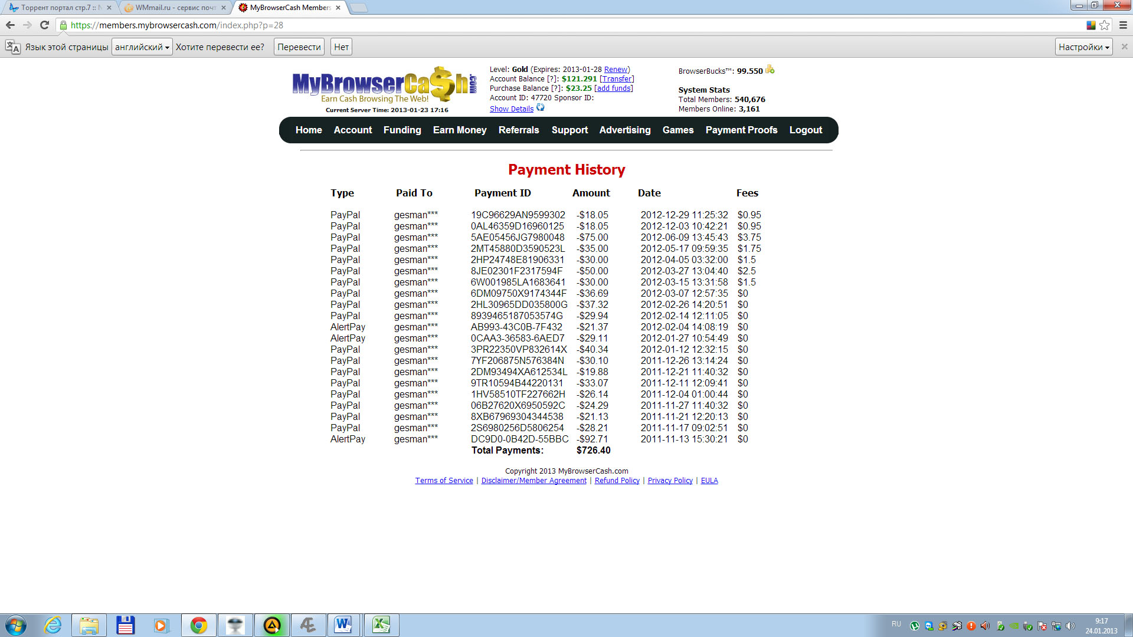Open the Games menu item
This screenshot has height=637, width=1133.
click(x=678, y=130)
